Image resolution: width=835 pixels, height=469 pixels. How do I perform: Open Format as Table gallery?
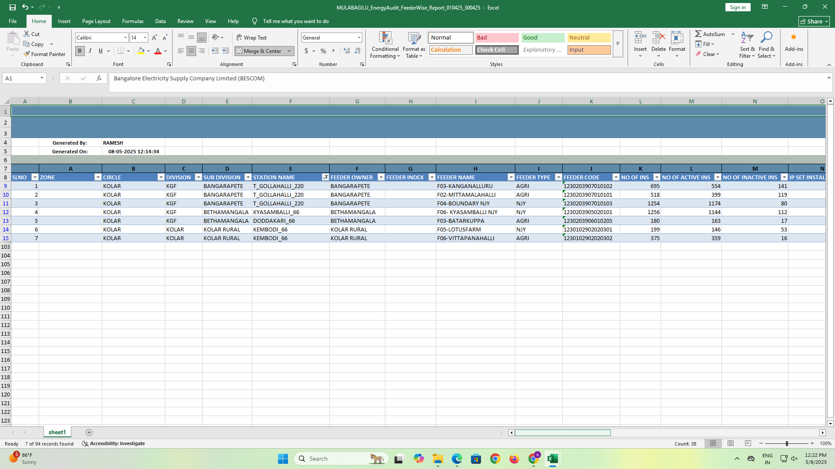tap(414, 45)
